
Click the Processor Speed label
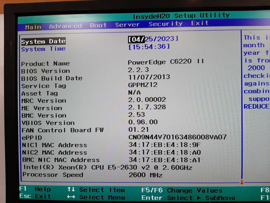point(53,175)
